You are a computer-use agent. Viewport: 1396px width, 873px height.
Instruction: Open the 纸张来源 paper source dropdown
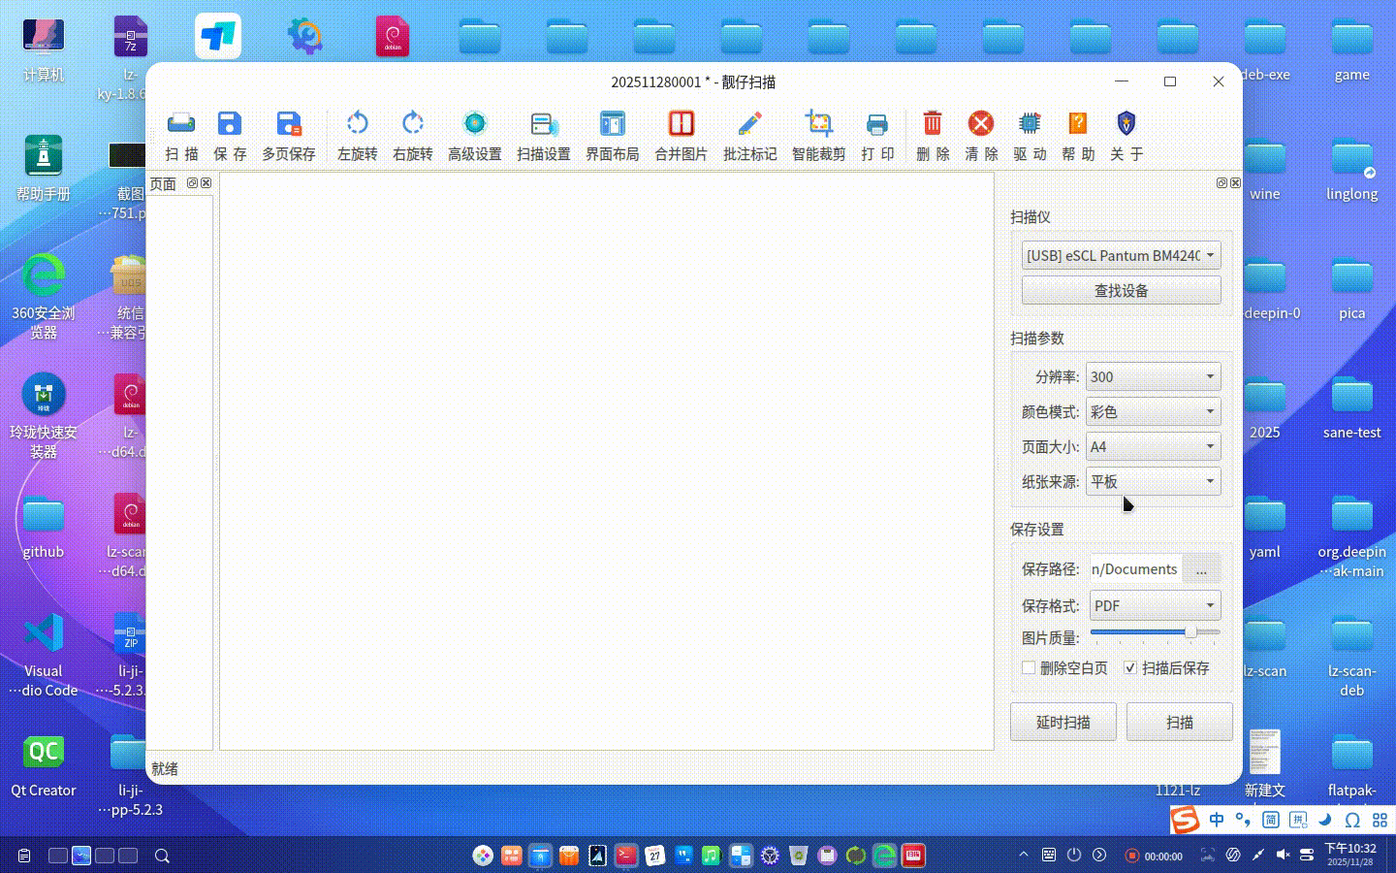point(1153,481)
